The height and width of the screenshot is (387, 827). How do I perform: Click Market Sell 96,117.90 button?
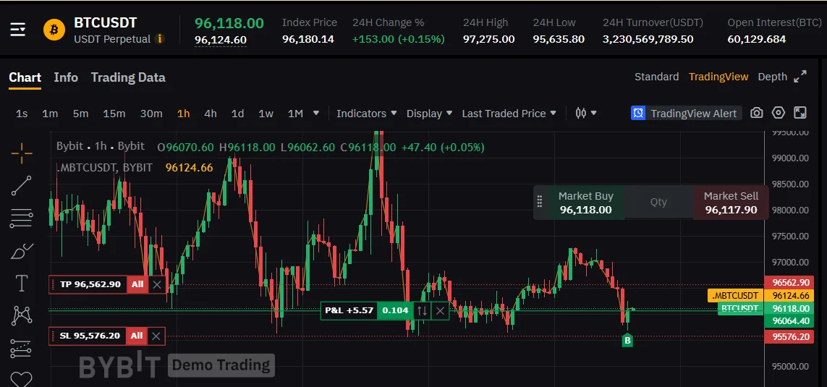point(731,203)
